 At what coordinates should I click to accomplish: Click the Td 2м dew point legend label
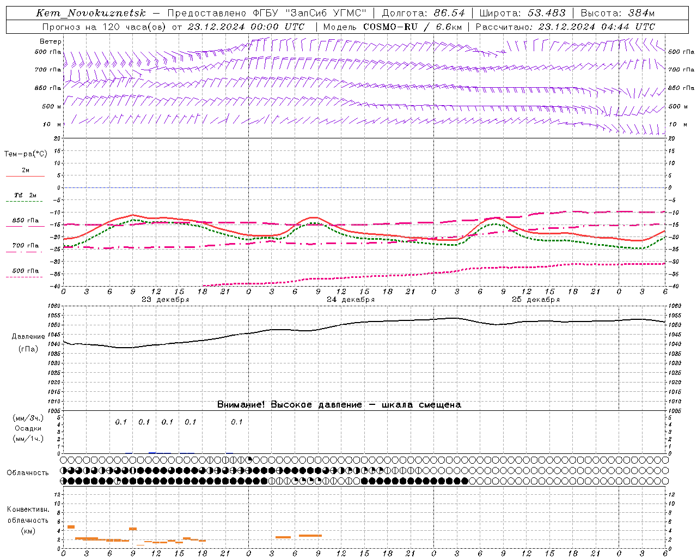point(25,195)
